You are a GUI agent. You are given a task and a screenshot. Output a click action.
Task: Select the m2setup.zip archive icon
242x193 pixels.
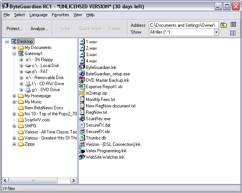tap(82, 93)
